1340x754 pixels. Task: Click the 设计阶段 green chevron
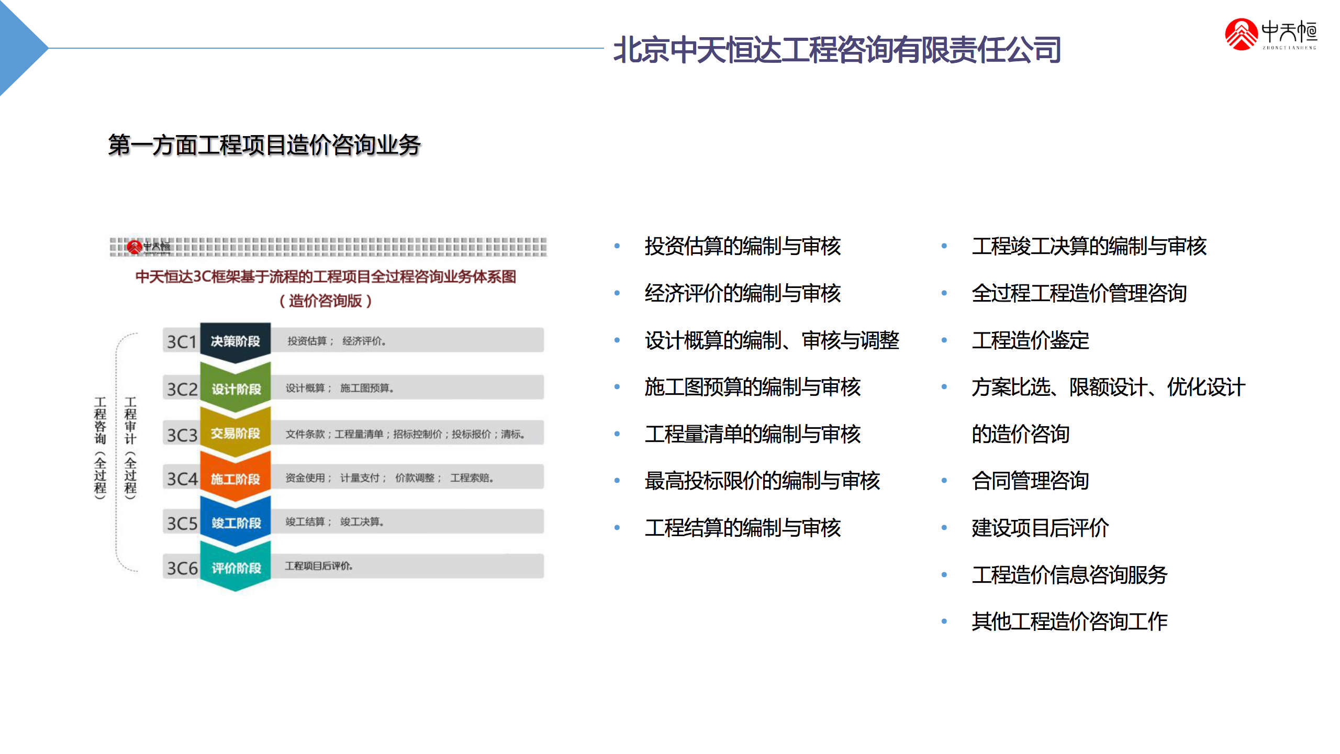pos(236,389)
